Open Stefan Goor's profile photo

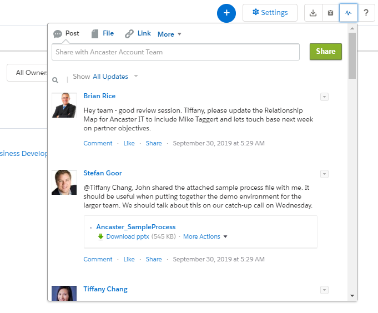[64, 182]
